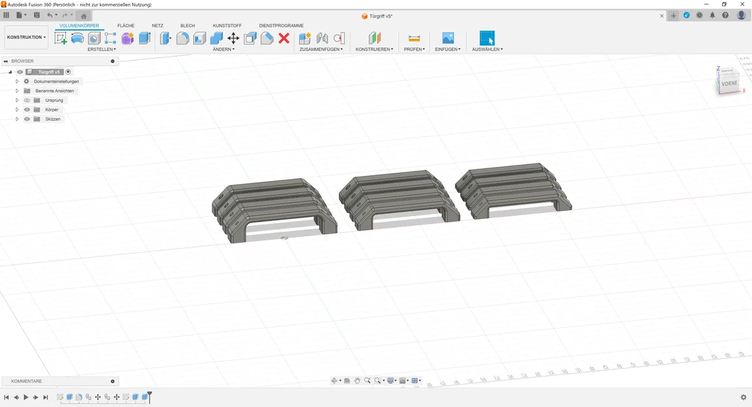Create a New Component
This screenshot has height=407, width=752.
tap(304, 38)
